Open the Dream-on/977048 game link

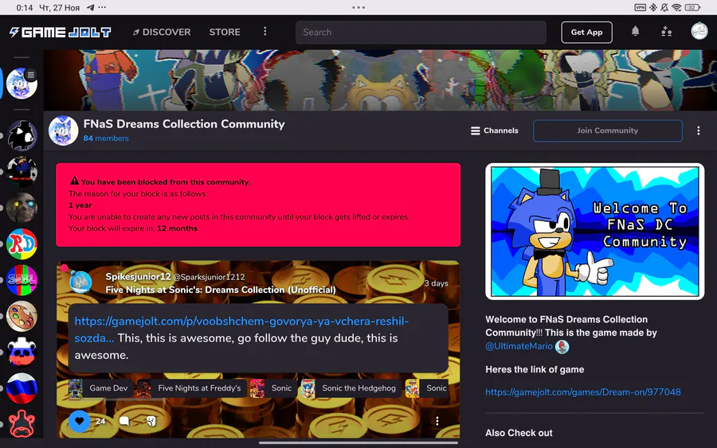(x=583, y=392)
